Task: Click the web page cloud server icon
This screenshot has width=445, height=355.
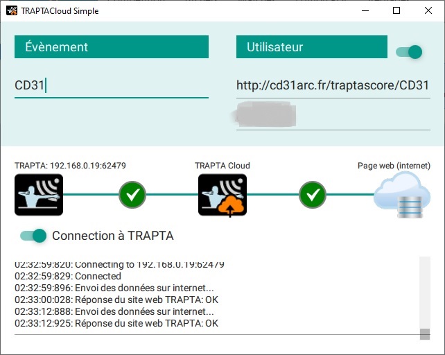Action: (402, 195)
